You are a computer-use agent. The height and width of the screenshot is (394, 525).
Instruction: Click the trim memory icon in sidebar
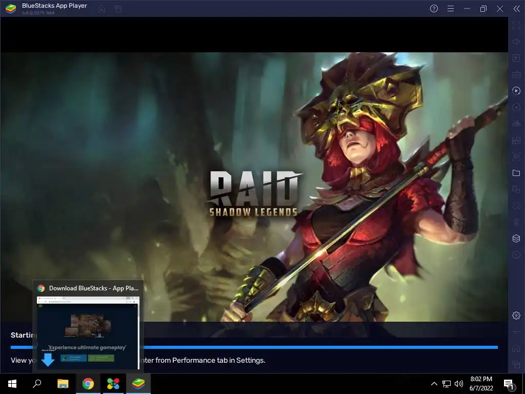(x=516, y=124)
